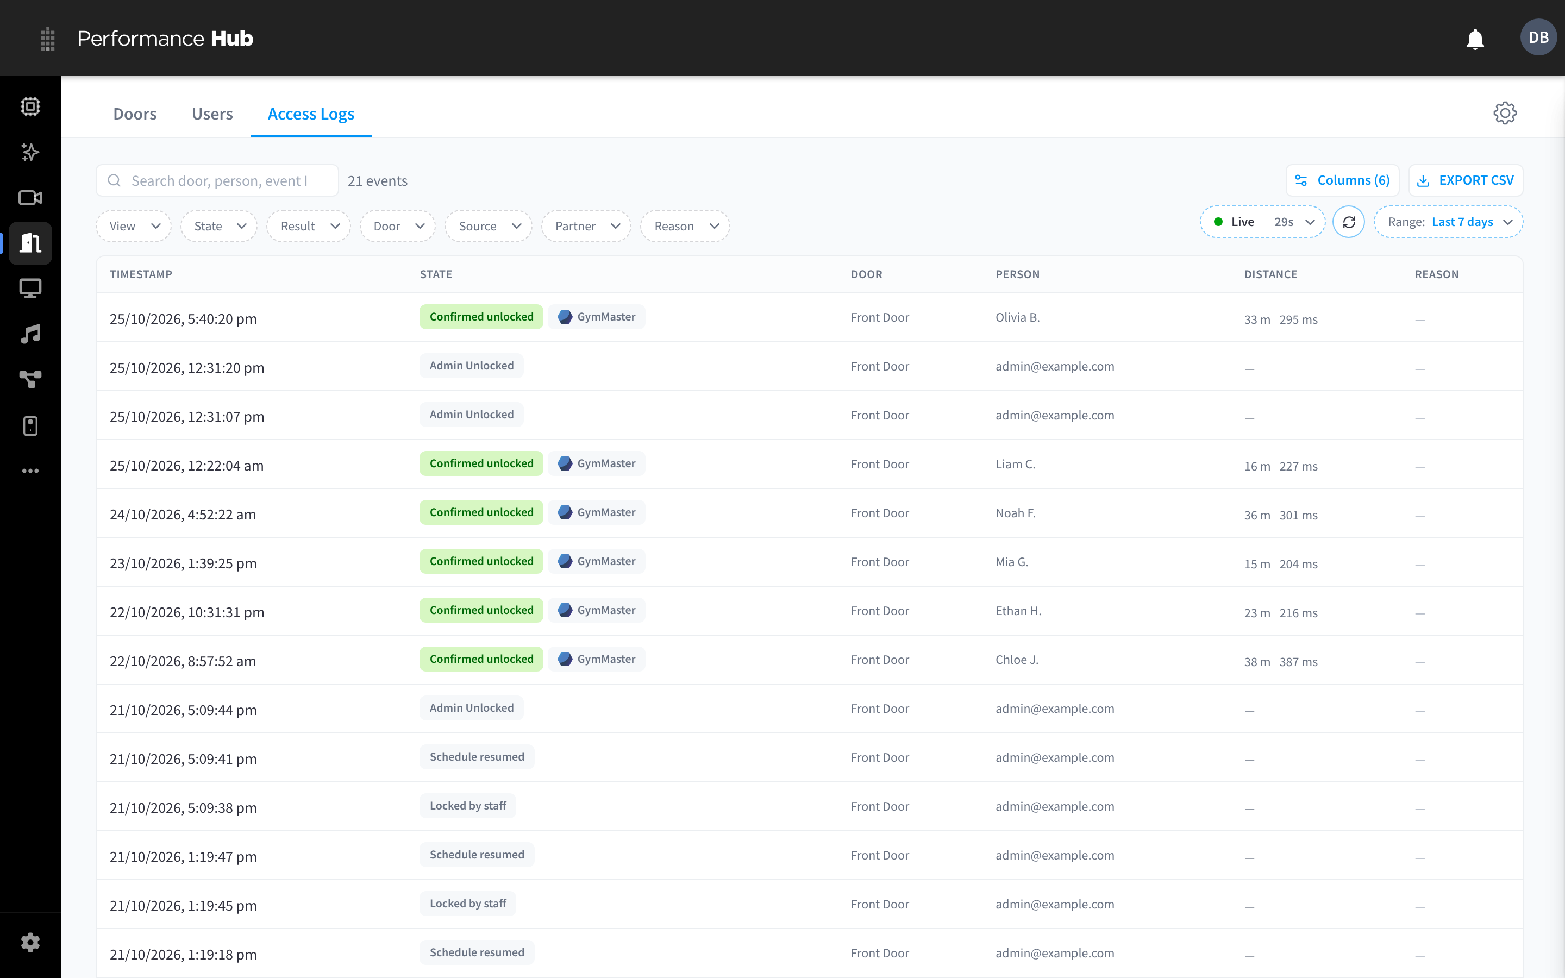The height and width of the screenshot is (978, 1565).
Task: Click Confirmed unlocked badge on Mia G. row
Action: [481, 561]
